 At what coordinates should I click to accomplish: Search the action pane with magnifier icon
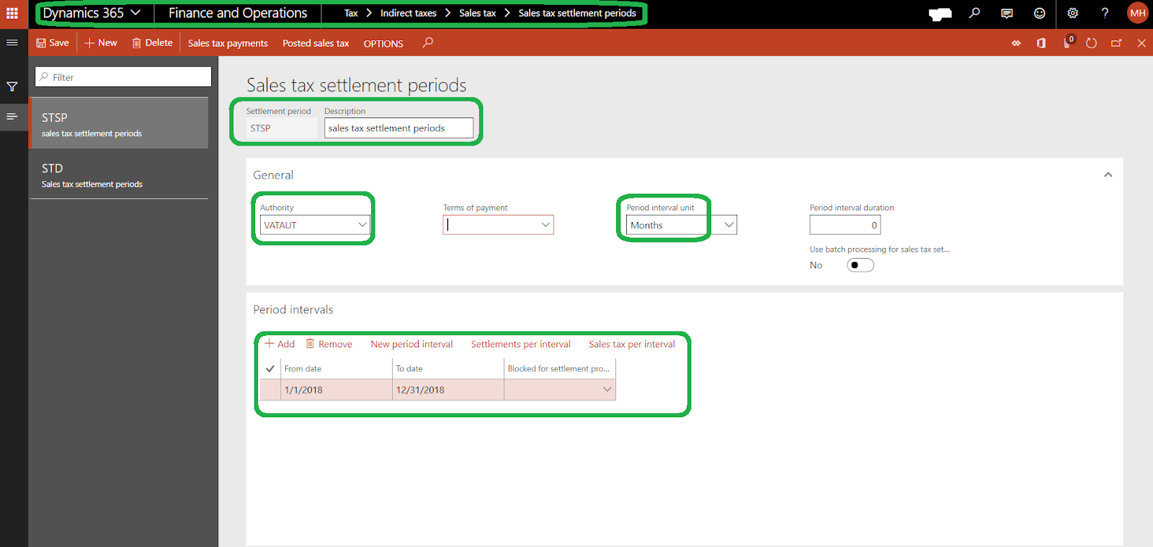coord(427,43)
